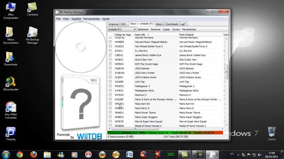The image size is (284, 159).
Task: Switch to the DVD tab
Action: click(x=124, y=24)
